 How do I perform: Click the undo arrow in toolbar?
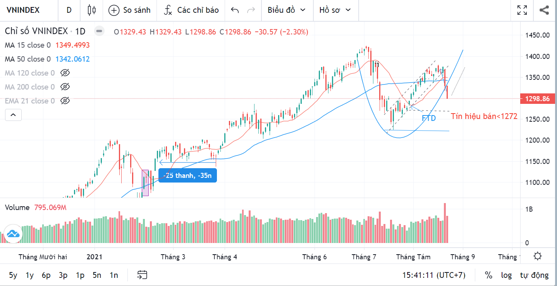[x=235, y=10]
